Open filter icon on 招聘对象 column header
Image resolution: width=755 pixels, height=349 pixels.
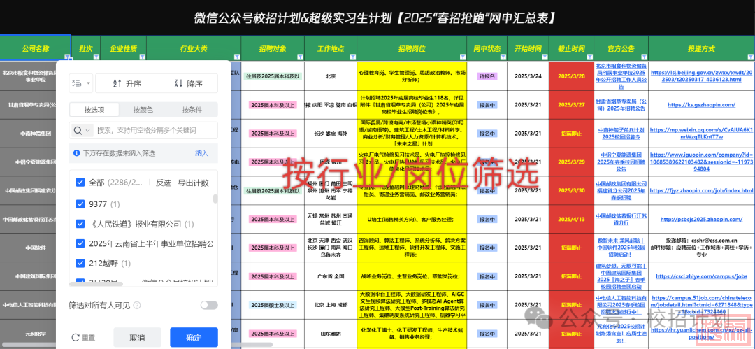tap(300, 57)
